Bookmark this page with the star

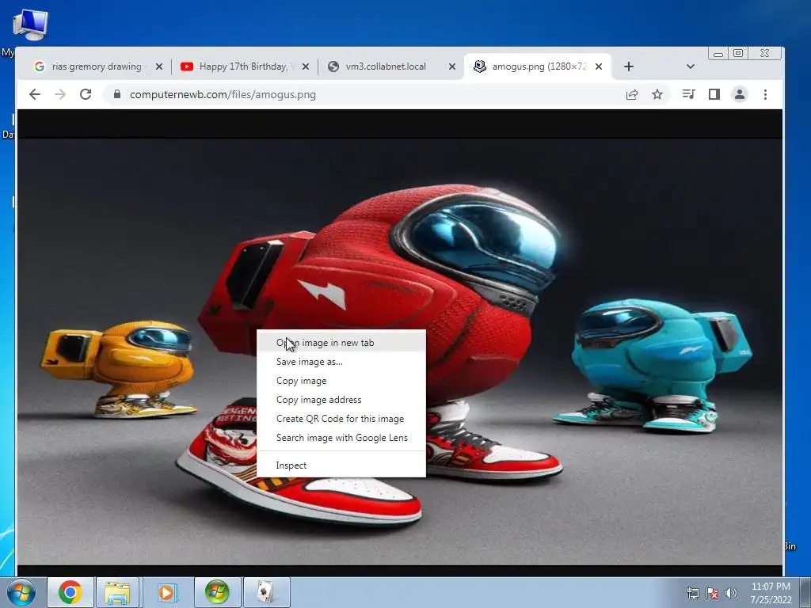(x=657, y=94)
